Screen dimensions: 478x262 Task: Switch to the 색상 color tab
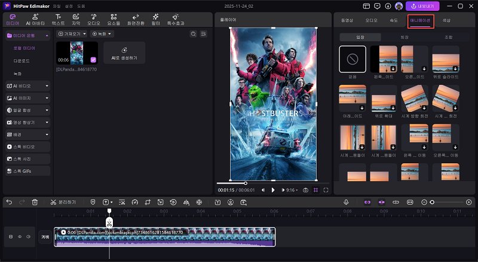click(446, 20)
